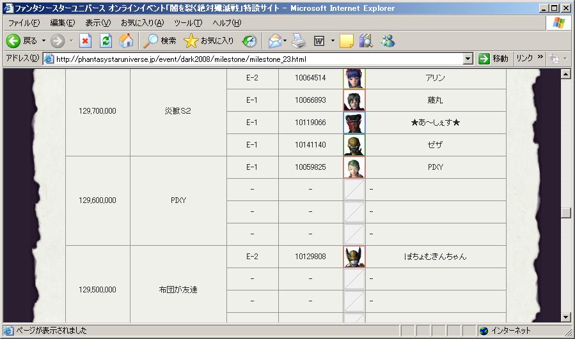This screenshot has width=575, height=339.
Task: Open the History clock icon
Action: (249, 41)
